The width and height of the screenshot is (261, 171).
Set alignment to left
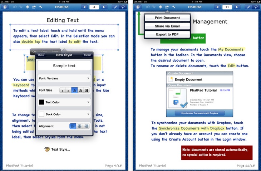click(73, 126)
